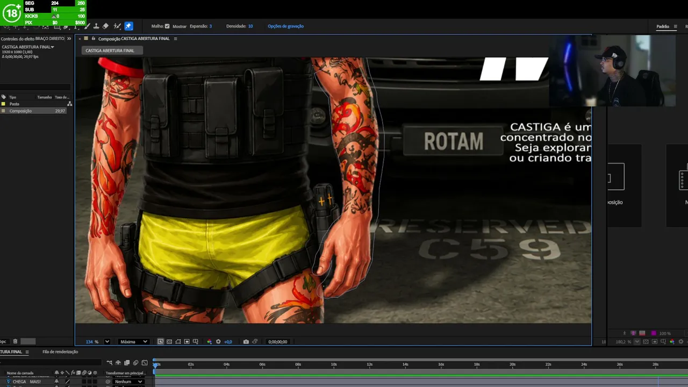Click the show snapshot icon

(x=255, y=342)
